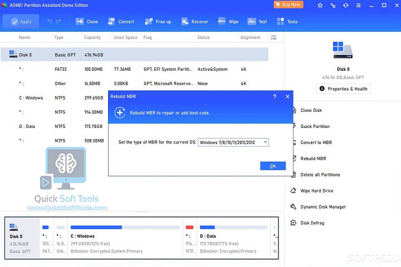
Task: Open help in Rebuild MBR dialog
Action: (x=275, y=97)
